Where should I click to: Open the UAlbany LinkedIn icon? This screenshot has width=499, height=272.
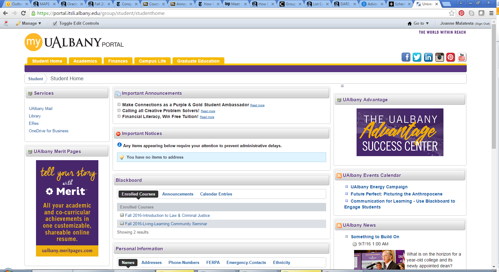coord(428,57)
